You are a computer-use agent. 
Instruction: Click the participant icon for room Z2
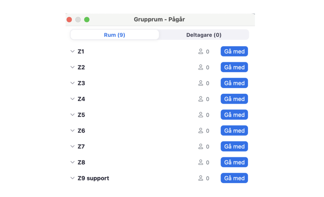[x=201, y=67]
